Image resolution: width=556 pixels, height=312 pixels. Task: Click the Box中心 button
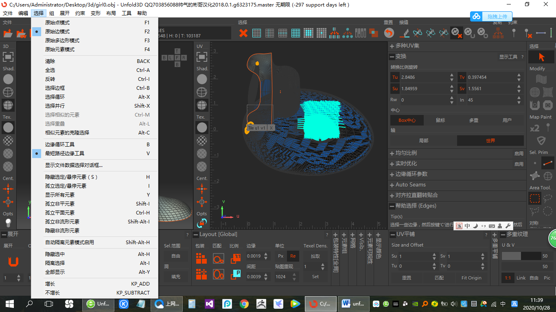(x=406, y=121)
